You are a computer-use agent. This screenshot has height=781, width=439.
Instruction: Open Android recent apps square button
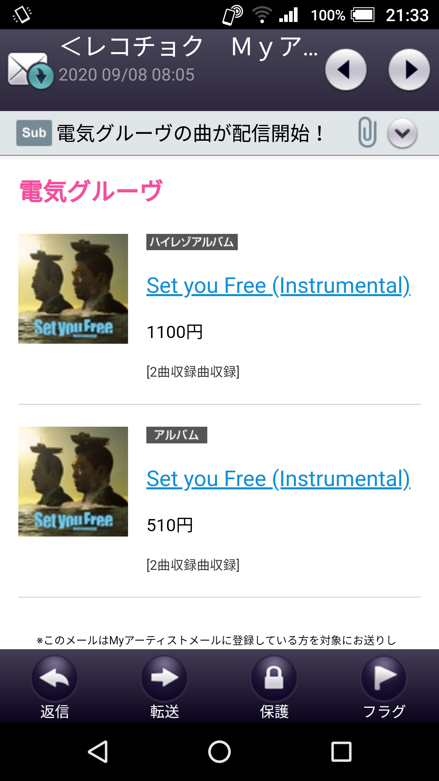341,751
